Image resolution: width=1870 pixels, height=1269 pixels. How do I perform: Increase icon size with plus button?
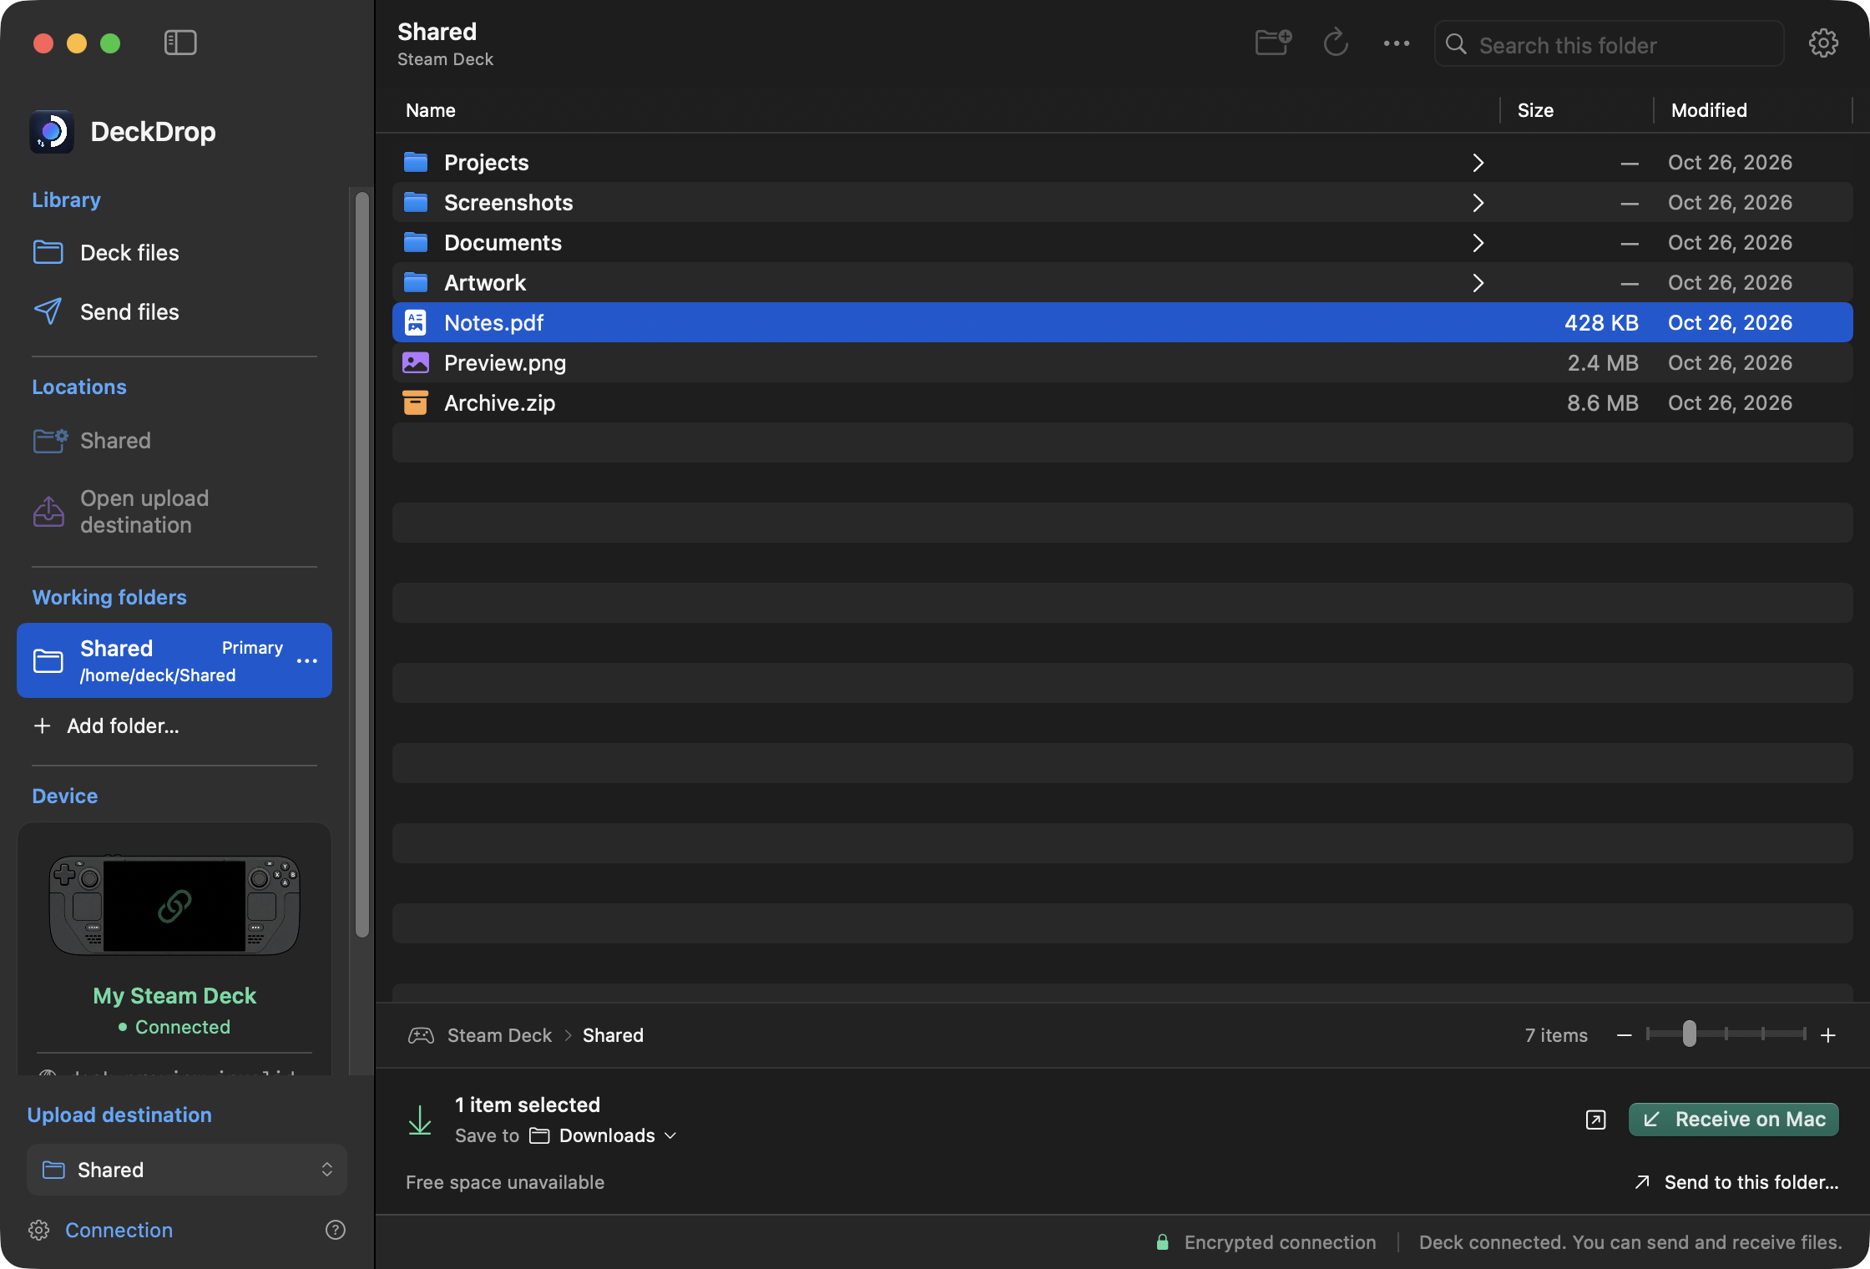click(x=1828, y=1035)
